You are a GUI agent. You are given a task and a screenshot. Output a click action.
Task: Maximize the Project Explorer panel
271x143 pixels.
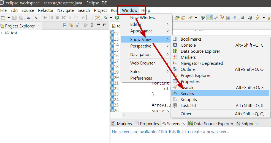pos(105,25)
